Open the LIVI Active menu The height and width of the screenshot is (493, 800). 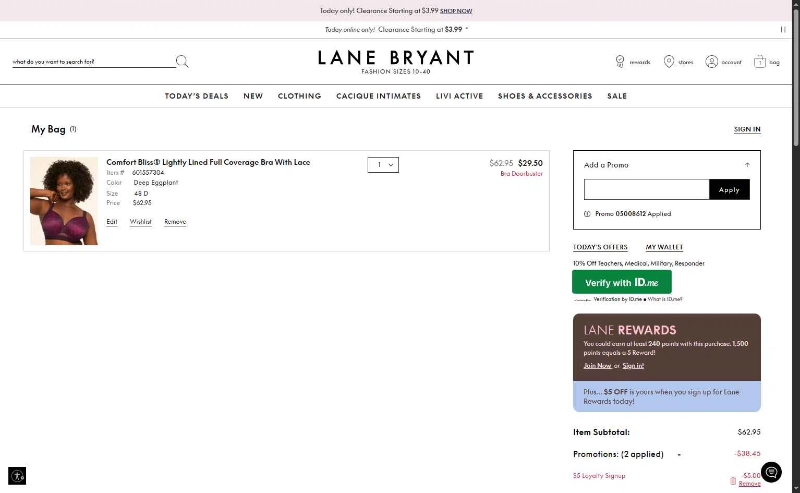[x=459, y=96]
